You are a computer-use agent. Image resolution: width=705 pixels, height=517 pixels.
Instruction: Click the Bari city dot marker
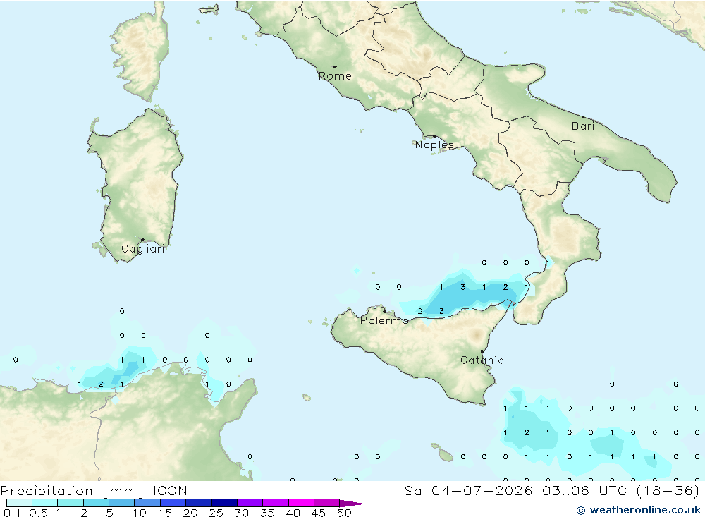pos(583,117)
